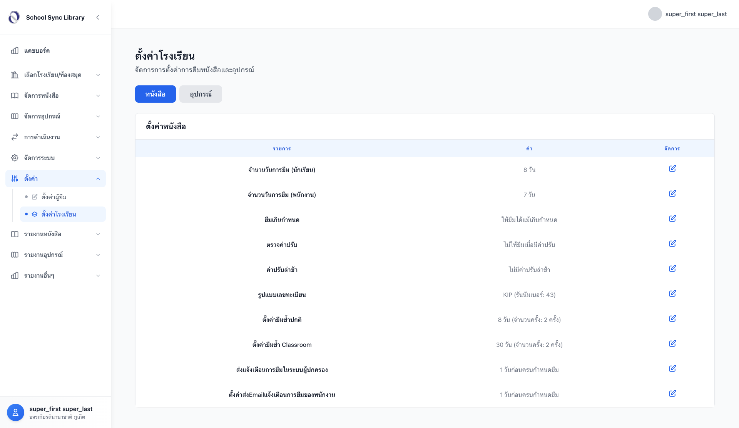739x428 pixels.
Task: Switch to the อุปกรณ์ tab
Action: click(201, 94)
